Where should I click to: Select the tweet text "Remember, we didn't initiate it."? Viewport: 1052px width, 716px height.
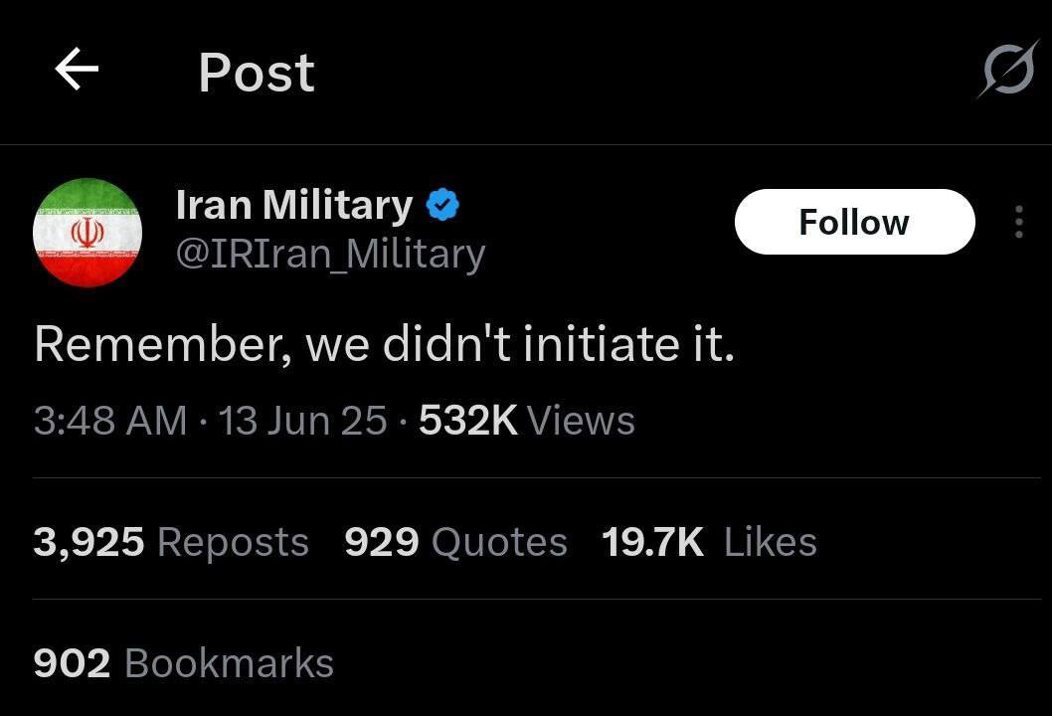pos(385,344)
